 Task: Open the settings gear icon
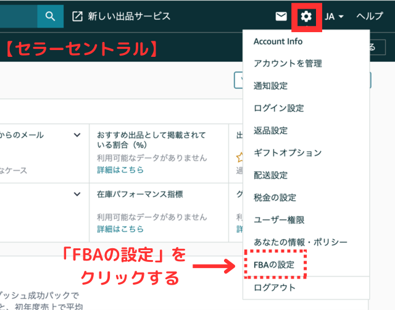306,17
